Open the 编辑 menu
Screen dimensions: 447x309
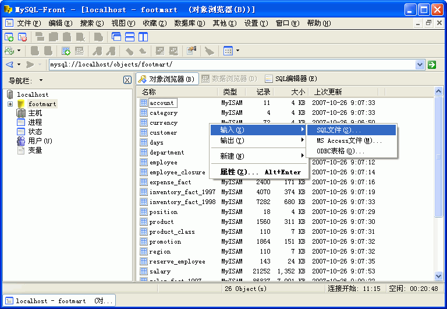[60, 23]
